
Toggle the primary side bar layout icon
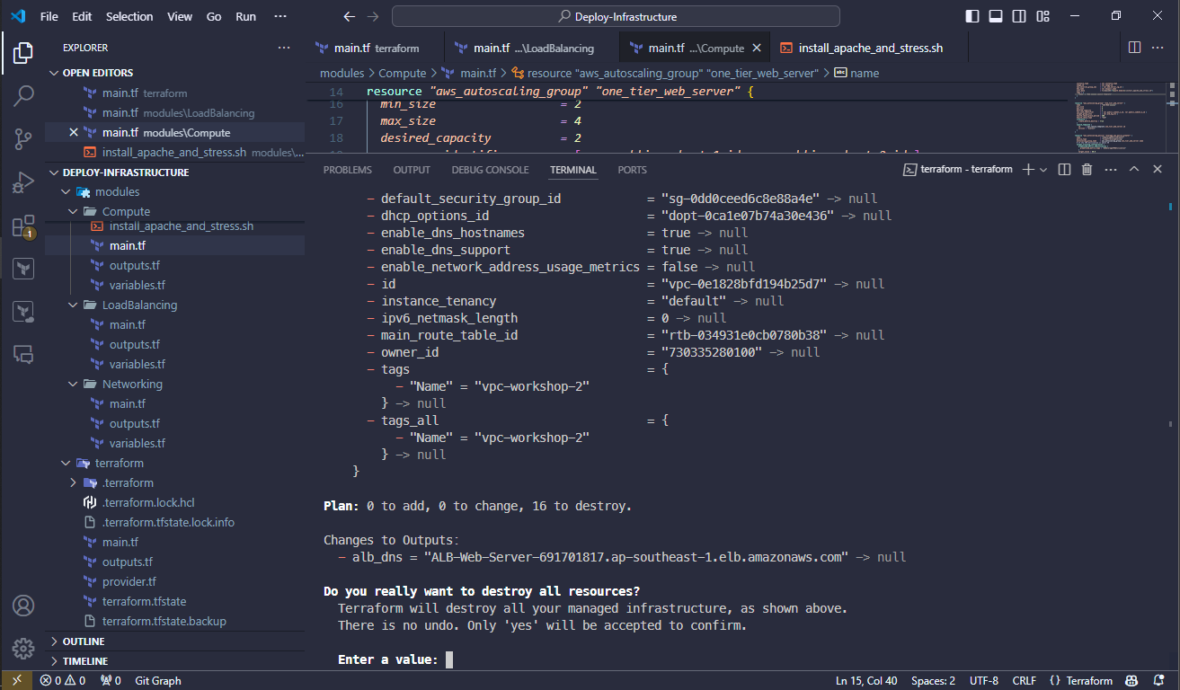coord(972,16)
